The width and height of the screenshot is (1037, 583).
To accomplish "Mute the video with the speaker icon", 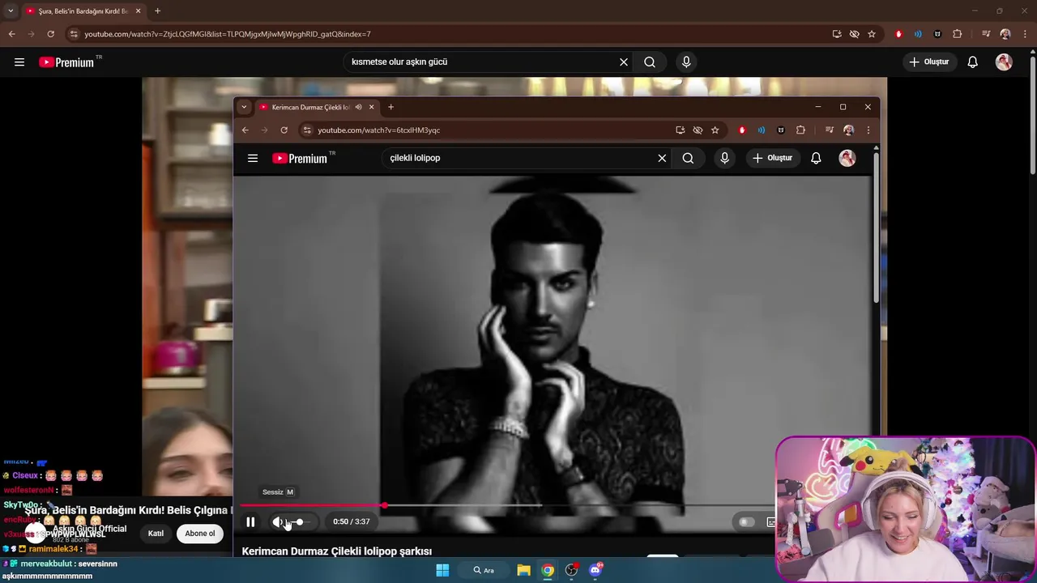I will coord(278,522).
